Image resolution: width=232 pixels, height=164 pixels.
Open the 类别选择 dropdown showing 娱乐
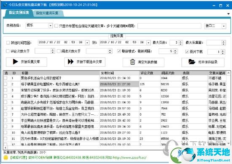click(51, 26)
